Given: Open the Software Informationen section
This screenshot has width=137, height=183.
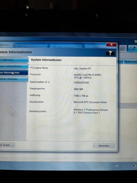Looking at the screenshot, I should point(14,66).
